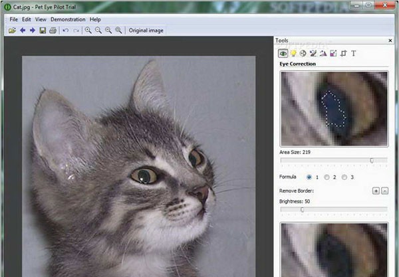Select the fifth tool with purple triangle icon

[x=323, y=53]
